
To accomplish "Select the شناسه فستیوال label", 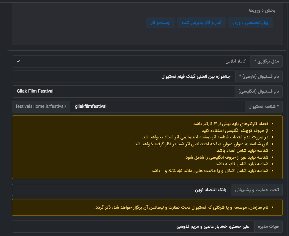I will 263,106.
